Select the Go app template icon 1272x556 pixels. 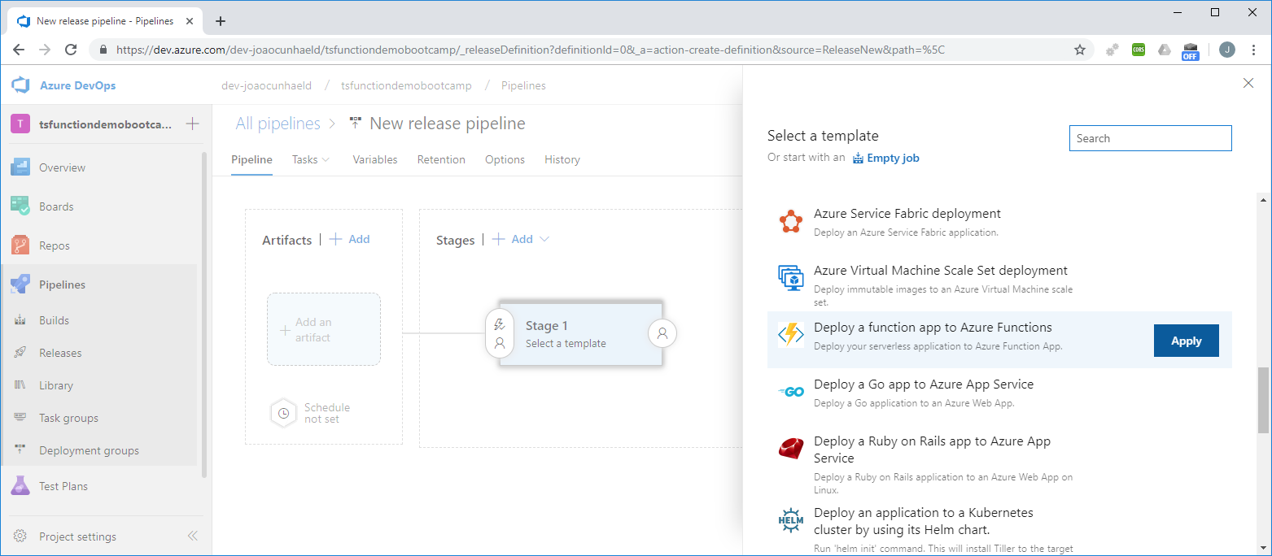click(791, 391)
